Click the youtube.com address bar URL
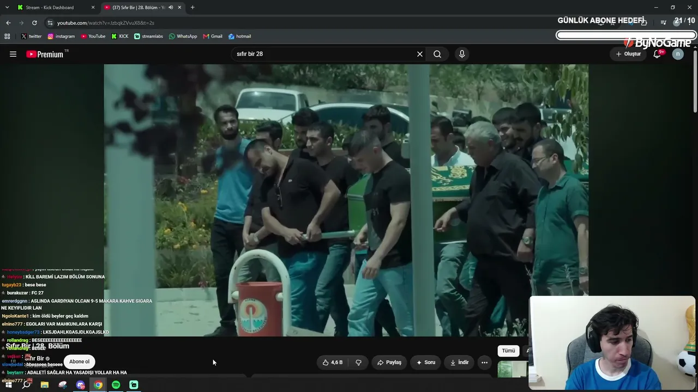The image size is (698, 392). click(106, 23)
